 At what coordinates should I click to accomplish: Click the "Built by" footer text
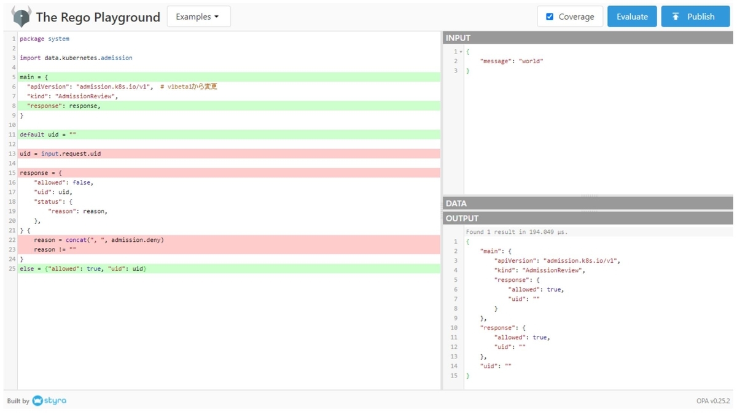point(18,401)
